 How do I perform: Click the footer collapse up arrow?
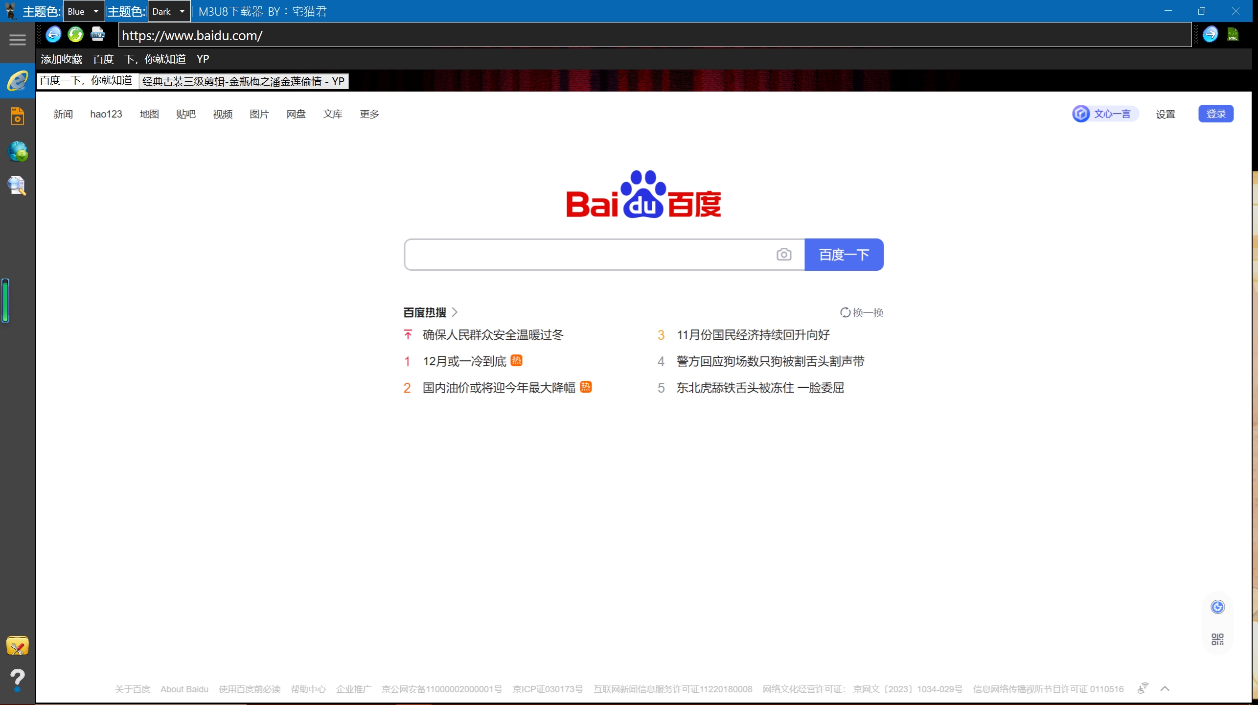click(1165, 689)
